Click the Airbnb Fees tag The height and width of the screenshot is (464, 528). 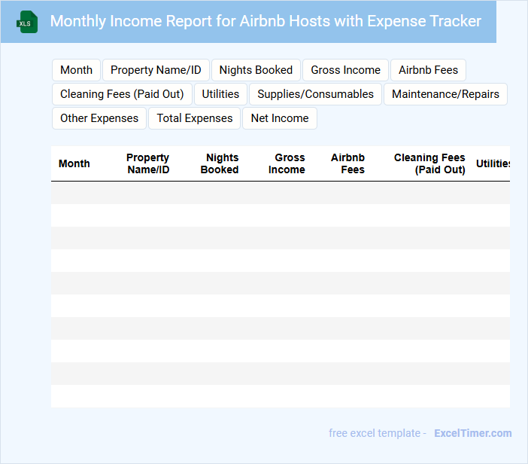click(x=428, y=70)
